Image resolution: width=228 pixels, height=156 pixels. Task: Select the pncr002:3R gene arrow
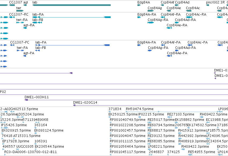pyautogui.click(x=207, y=5)
